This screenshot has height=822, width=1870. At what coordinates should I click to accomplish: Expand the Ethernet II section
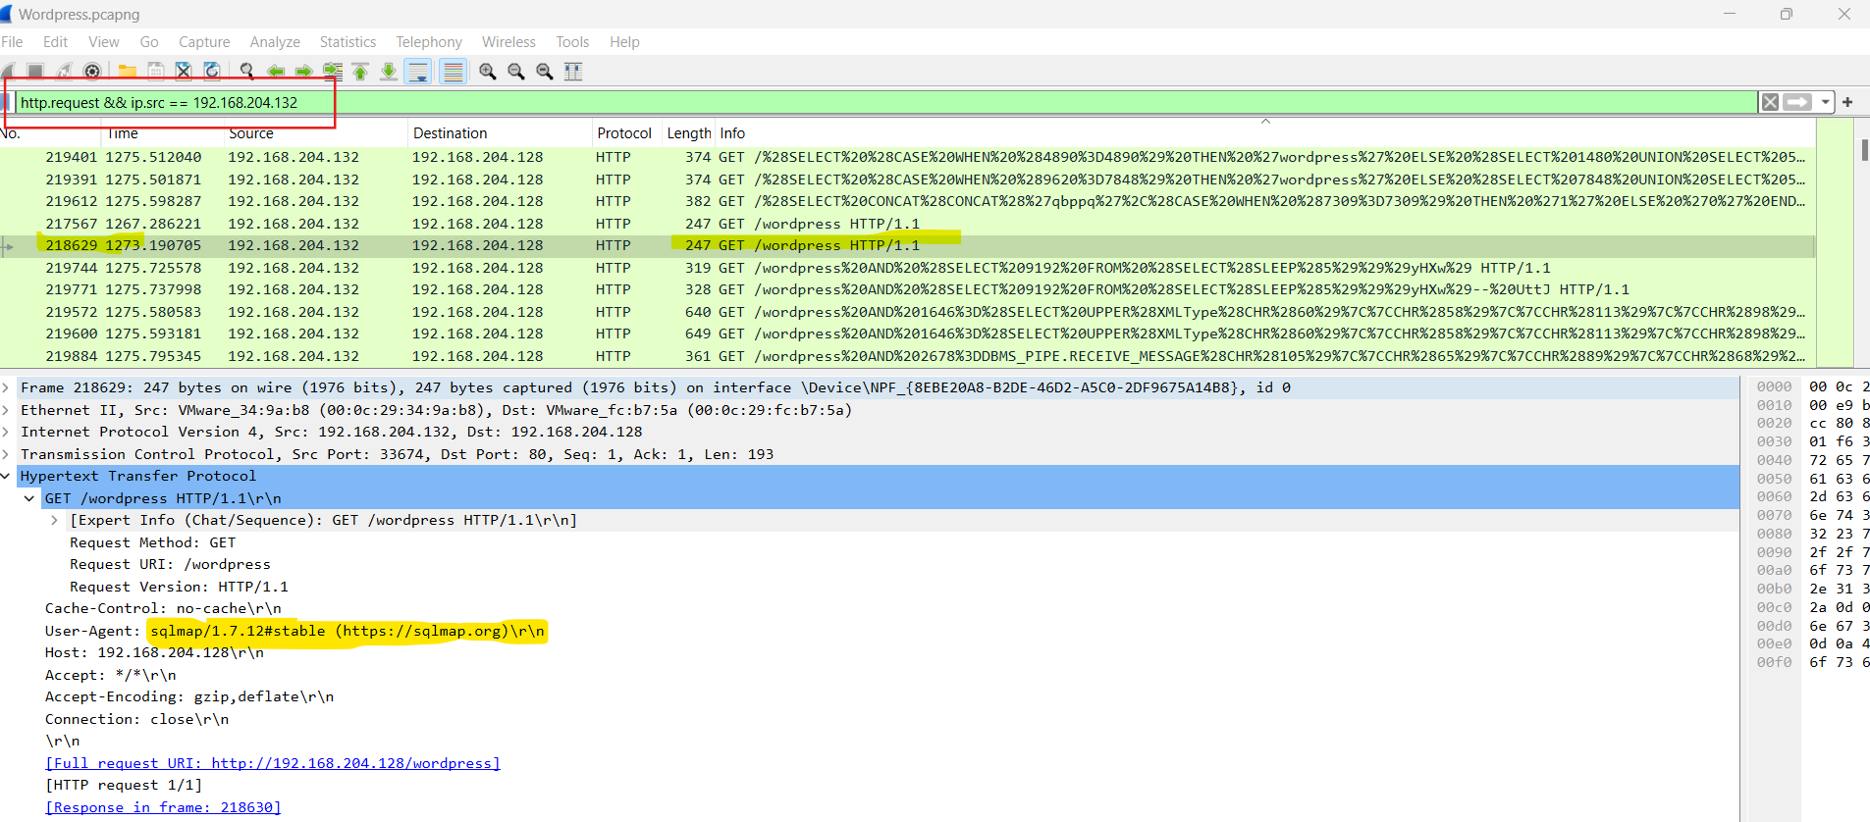(6, 410)
